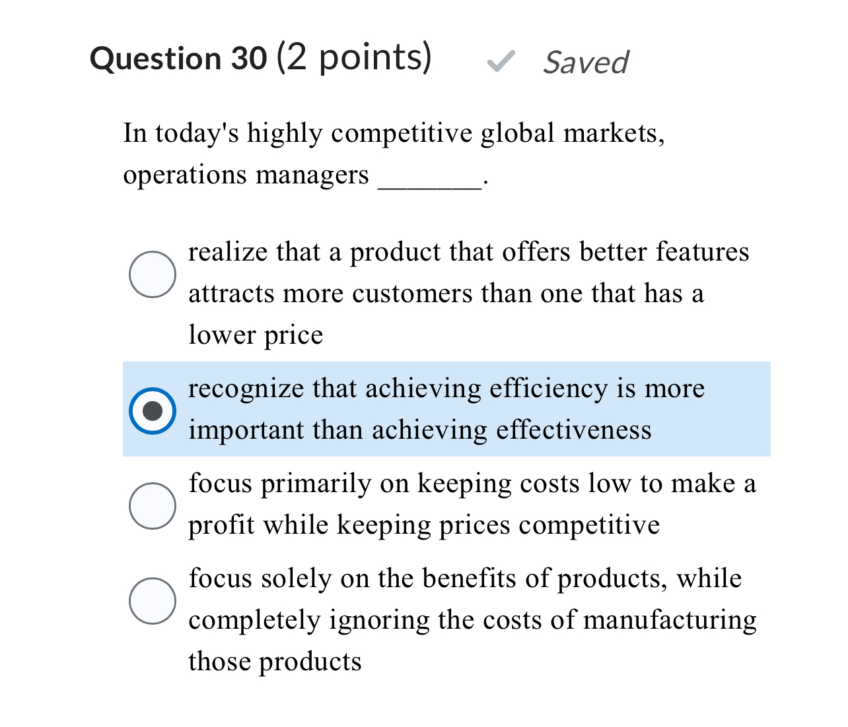Click the Saved status label
848x727 pixels.
585,62
